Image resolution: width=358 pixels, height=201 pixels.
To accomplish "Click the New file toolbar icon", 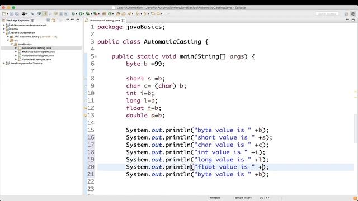I will (4, 14).
